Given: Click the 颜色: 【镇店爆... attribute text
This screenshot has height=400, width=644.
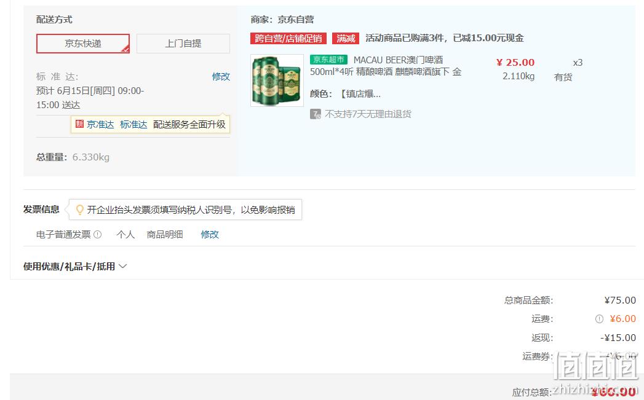Looking at the screenshot, I should 346,94.
